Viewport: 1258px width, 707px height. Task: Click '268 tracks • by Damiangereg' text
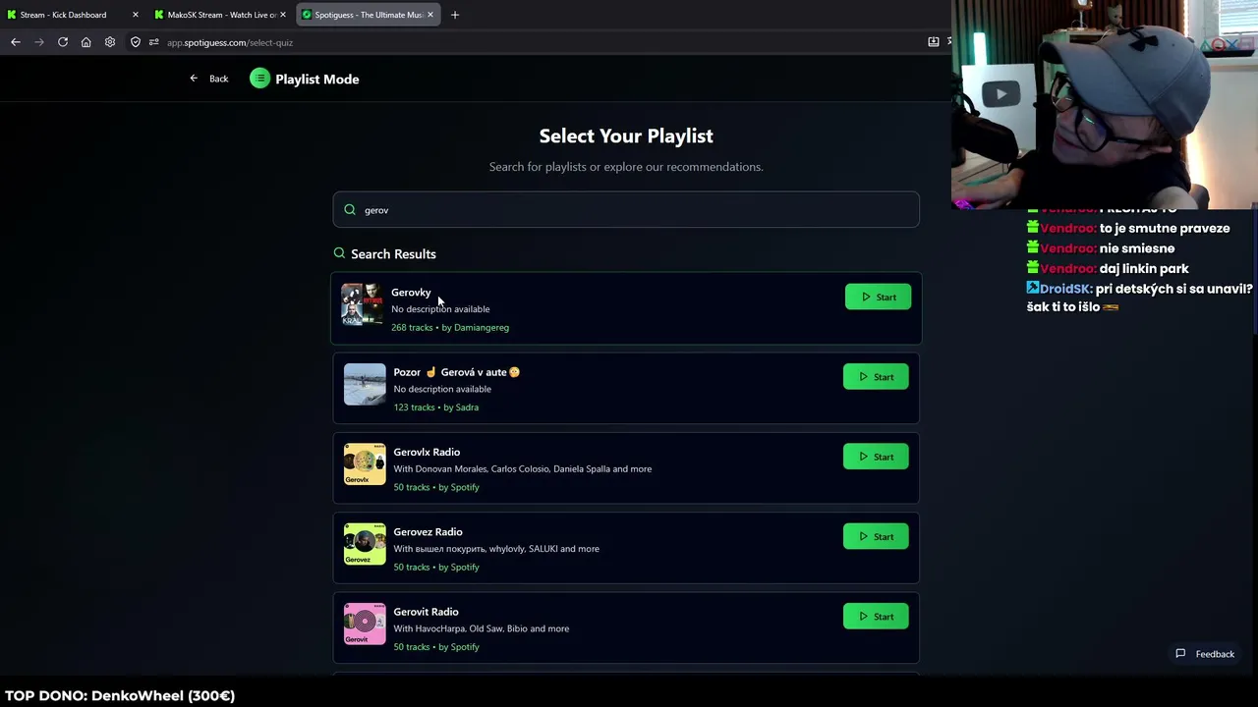pyautogui.click(x=450, y=327)
